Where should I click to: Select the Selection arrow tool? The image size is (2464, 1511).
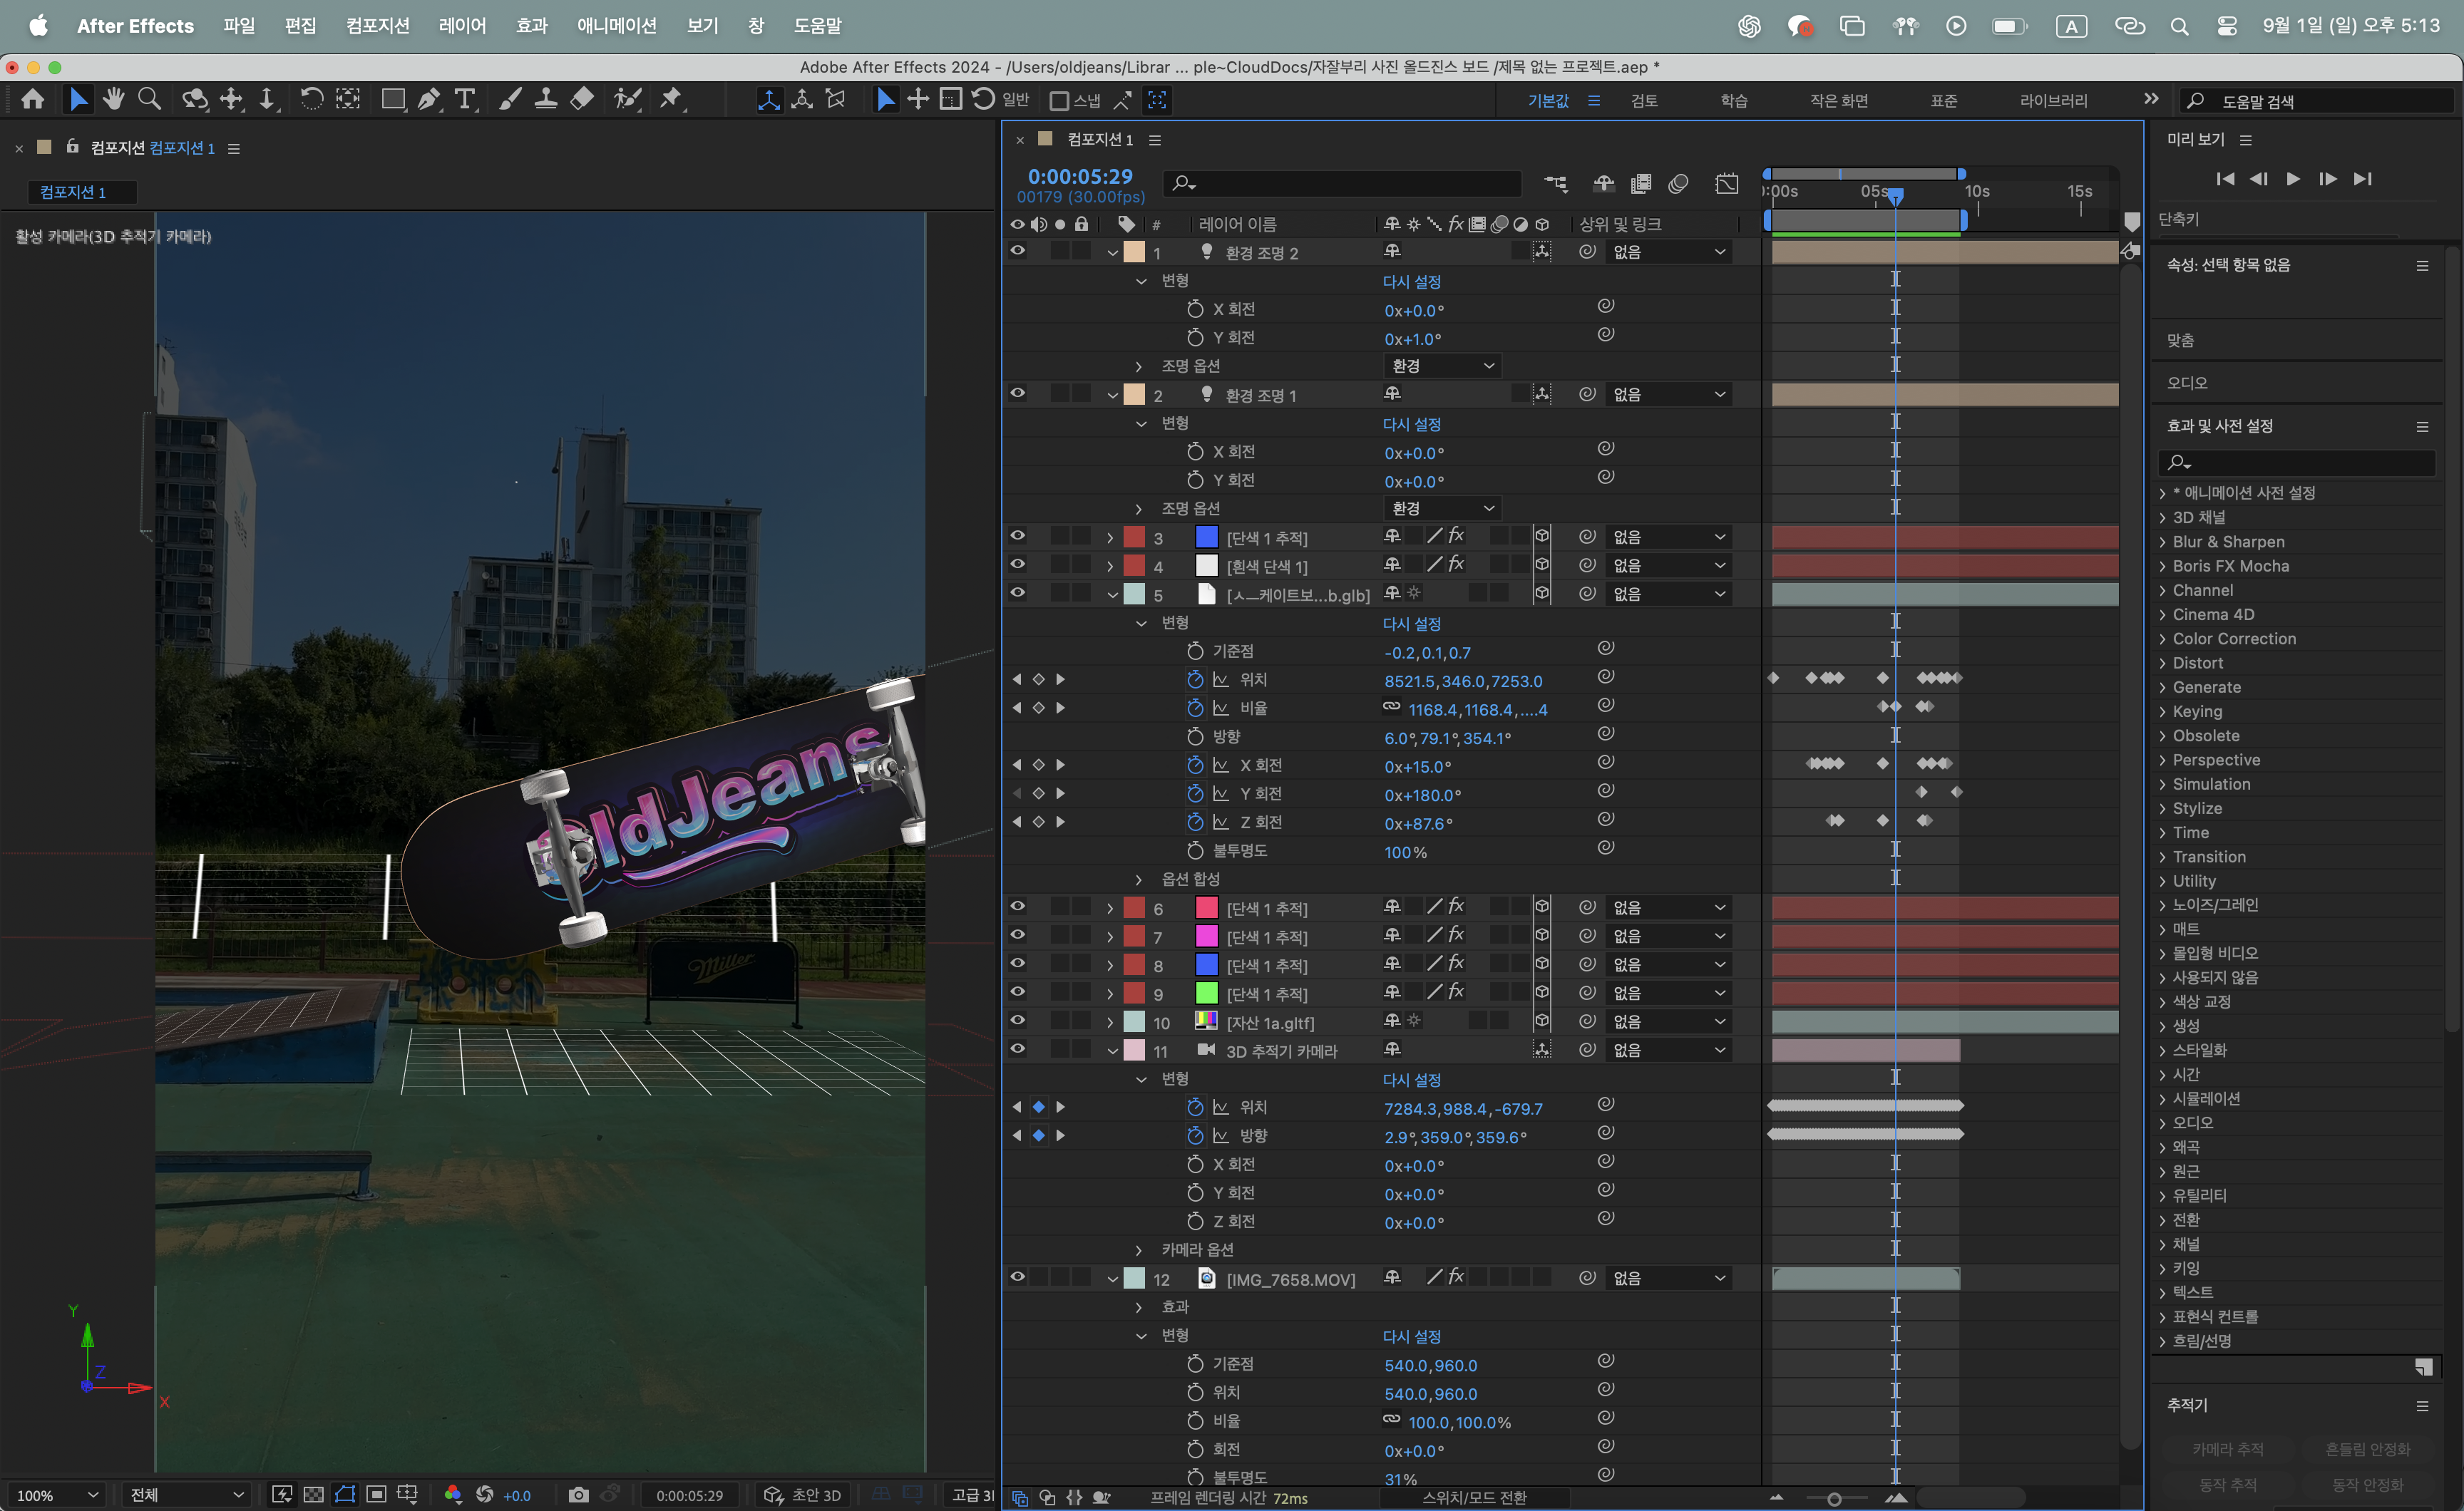[78, 99]
